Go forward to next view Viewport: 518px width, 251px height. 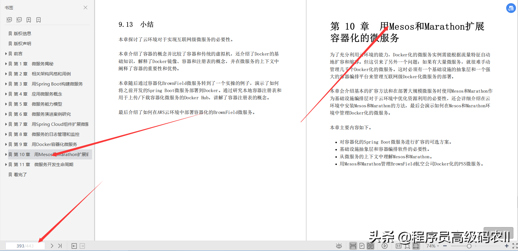82,246
